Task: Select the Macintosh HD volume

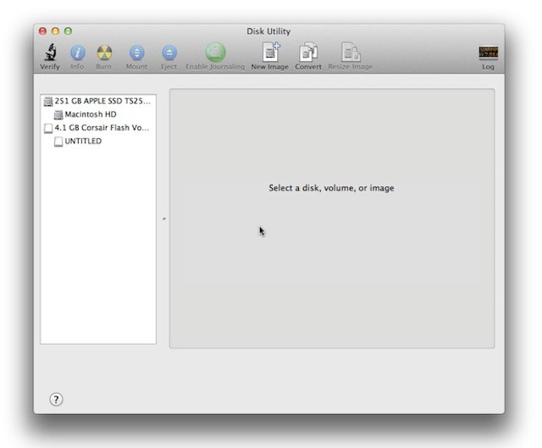Action: [90, 114]
